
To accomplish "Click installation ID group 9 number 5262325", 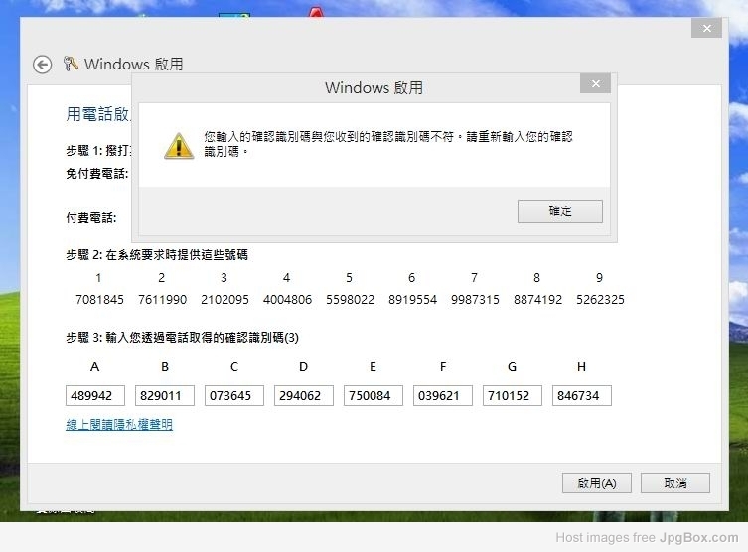I will click(x=599, y=299).
